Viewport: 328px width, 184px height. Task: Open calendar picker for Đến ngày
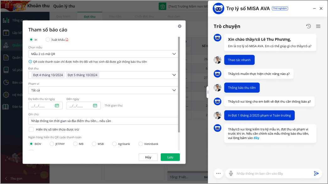click(95, 106)
